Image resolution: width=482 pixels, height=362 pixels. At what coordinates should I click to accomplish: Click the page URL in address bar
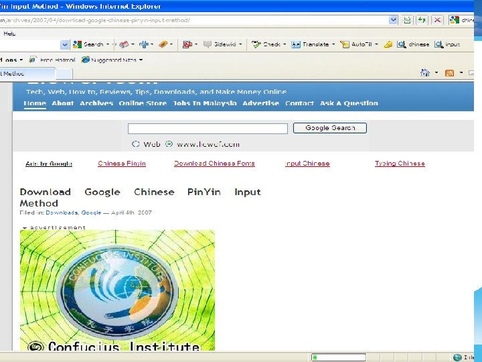[x=94, y=20]
